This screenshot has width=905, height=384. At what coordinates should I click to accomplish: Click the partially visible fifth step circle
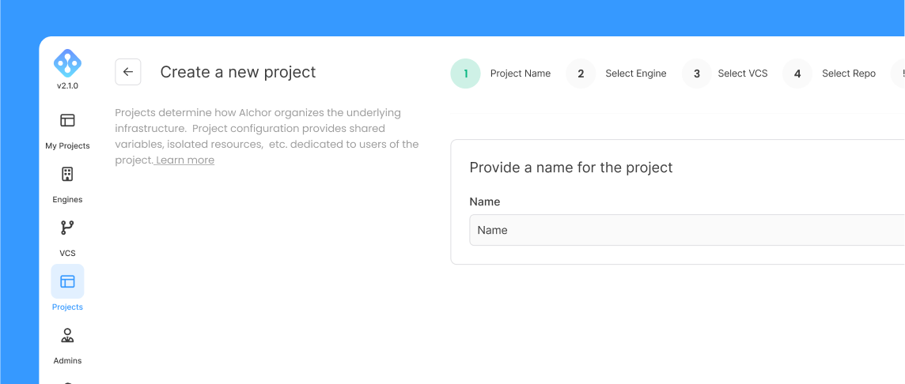(899, 73)
